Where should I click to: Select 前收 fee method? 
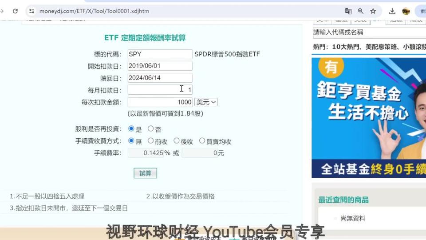(150, 141)
